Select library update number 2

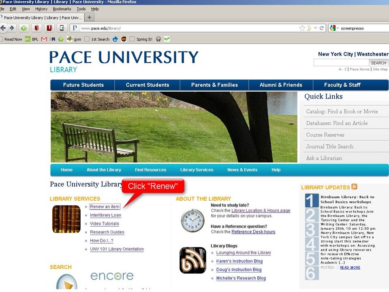coord(311,215)
